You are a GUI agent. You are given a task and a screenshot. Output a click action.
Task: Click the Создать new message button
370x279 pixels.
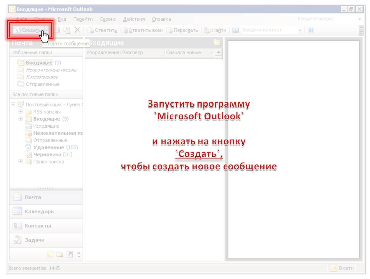point(28,30)
